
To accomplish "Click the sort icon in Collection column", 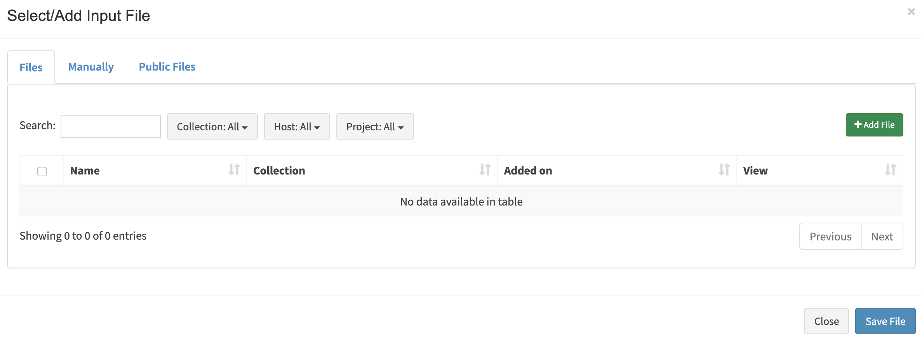I will pyautogui.click(x=485, y=170).
